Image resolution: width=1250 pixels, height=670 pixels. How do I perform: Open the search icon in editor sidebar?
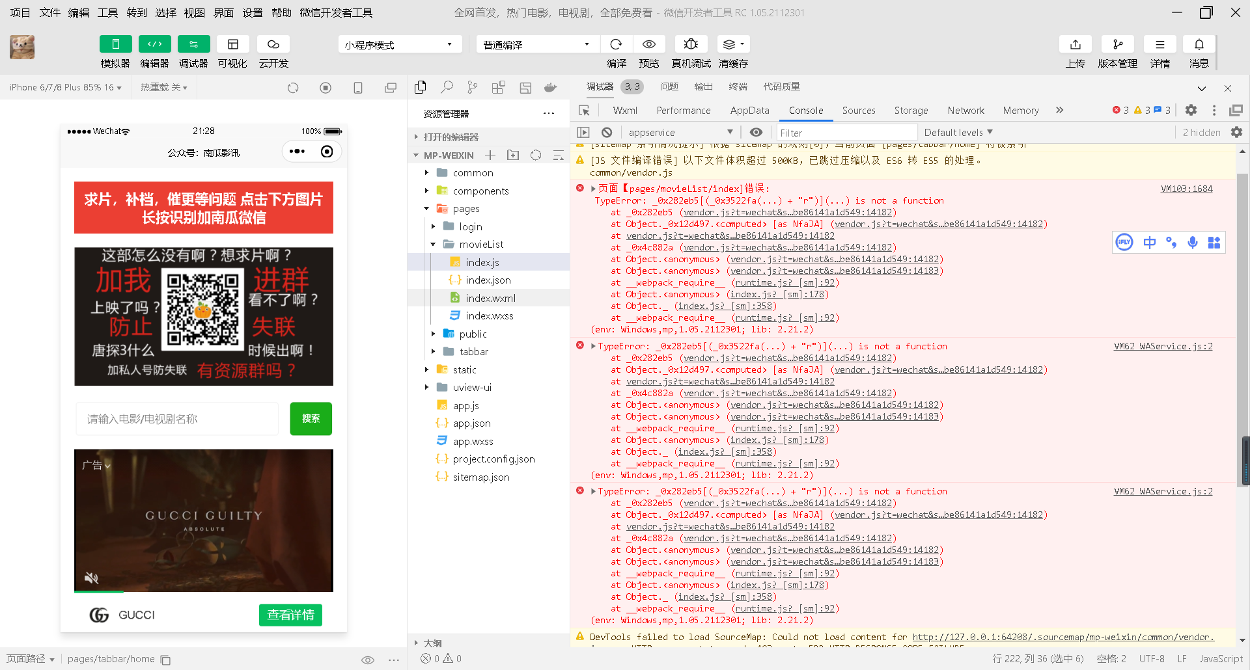pos(447,87)
